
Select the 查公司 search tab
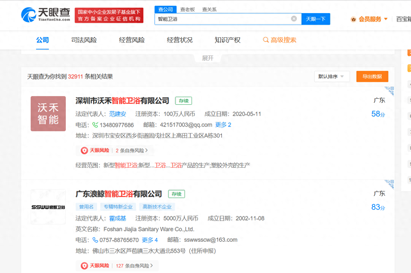point(165,10)
